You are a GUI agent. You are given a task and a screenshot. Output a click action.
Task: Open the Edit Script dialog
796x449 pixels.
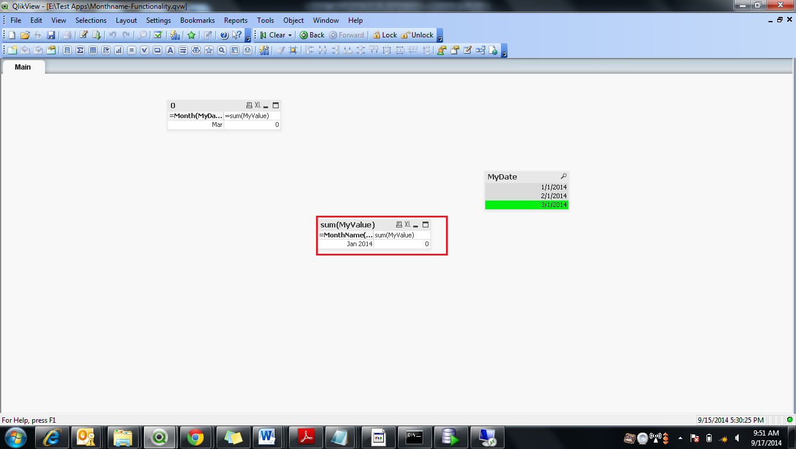click(x=84, y=35)
